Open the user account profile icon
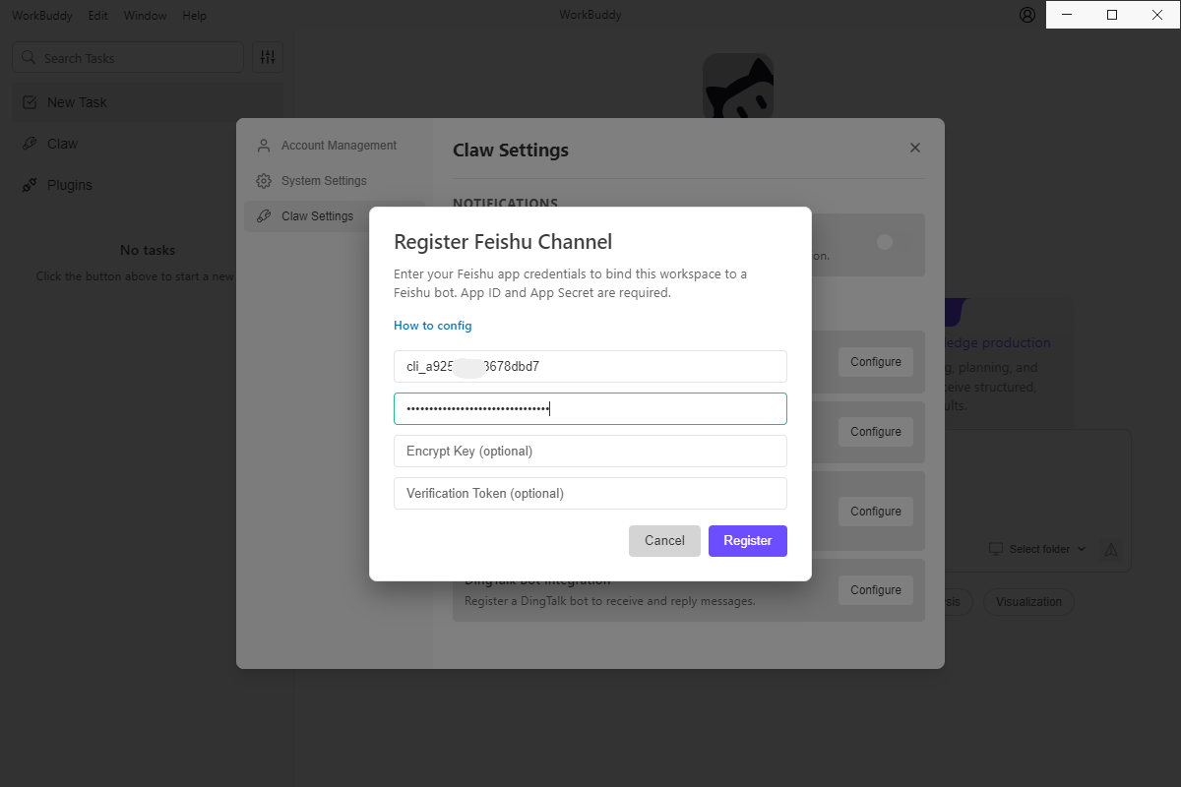The width and height of the screenshot is (1181, 787). [x=1027, y=15]
